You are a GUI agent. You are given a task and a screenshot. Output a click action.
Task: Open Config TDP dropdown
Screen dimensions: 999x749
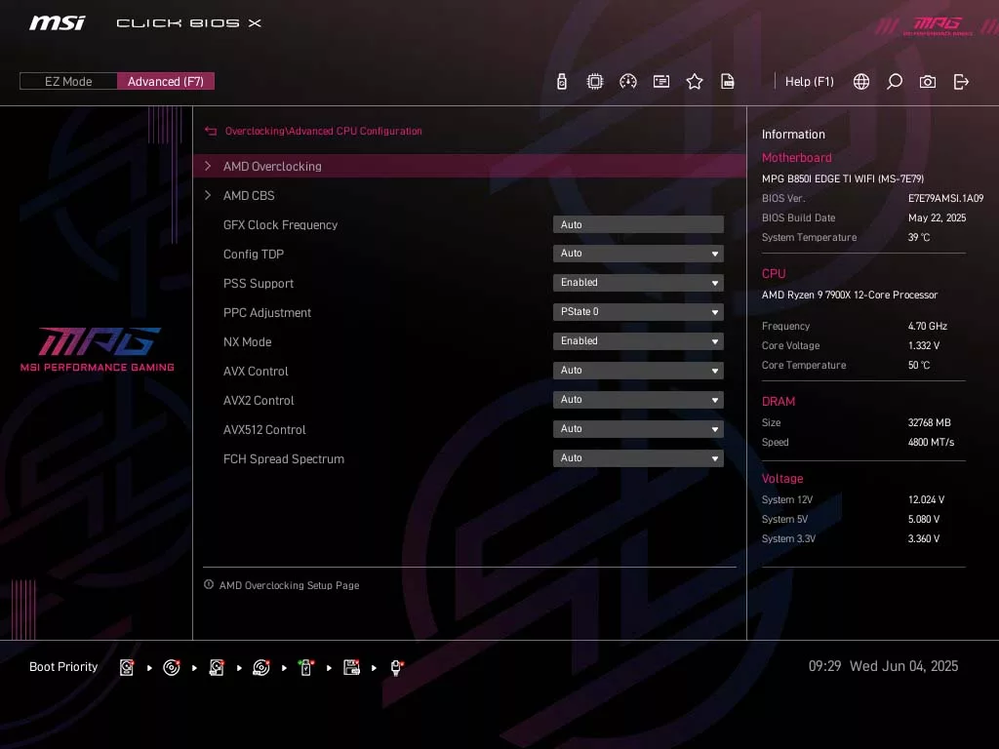(x=638, y=254)
